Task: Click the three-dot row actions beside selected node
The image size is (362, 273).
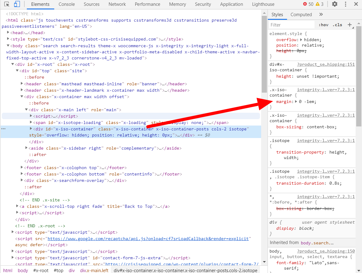Action: coord(3,129)
